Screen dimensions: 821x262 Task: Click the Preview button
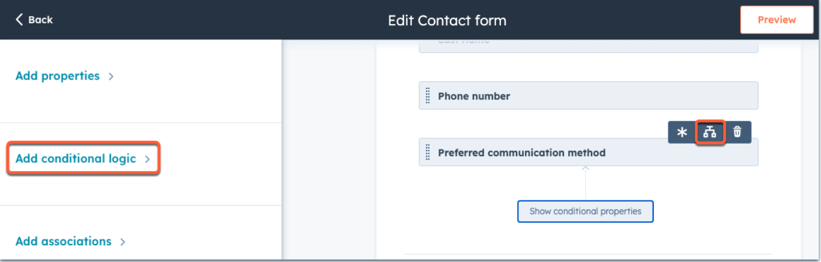[777, 20]
